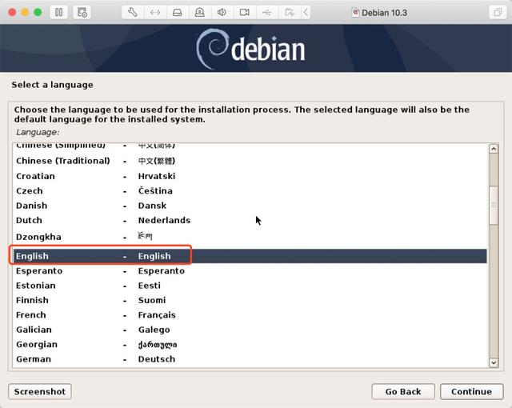The width and height of the screenshot is (512, 408).
Task: Select Estonian language row
Action: [250, 286]
